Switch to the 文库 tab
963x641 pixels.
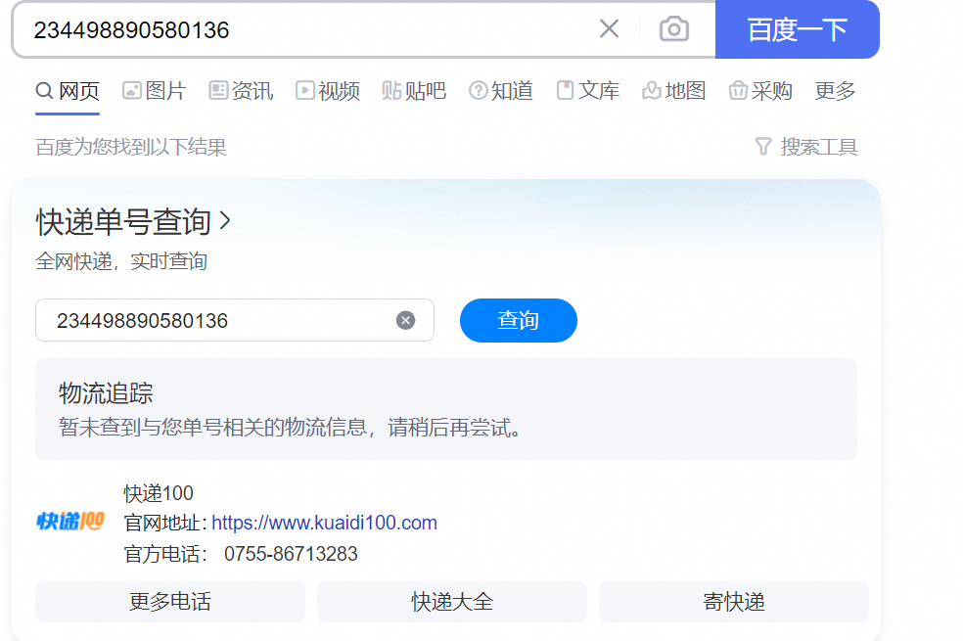588,91
